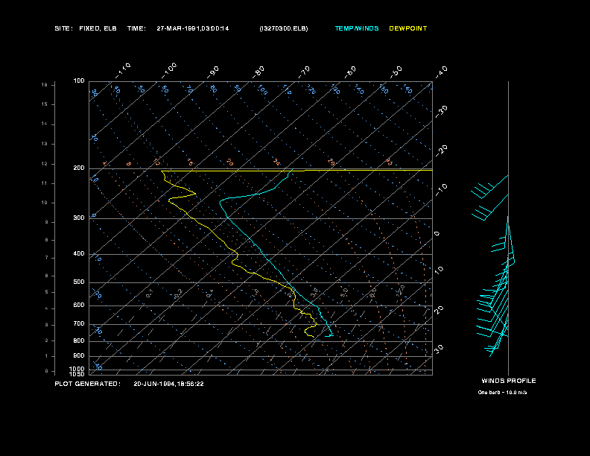590x456 pixels.
Task: Click the 14 km height axis label
Action: click(45, 124)
